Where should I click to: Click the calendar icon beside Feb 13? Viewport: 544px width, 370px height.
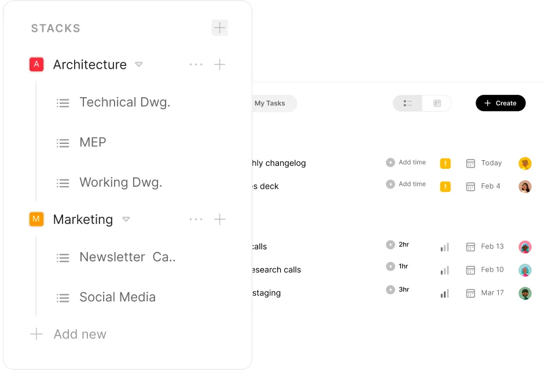click(471, 247)
